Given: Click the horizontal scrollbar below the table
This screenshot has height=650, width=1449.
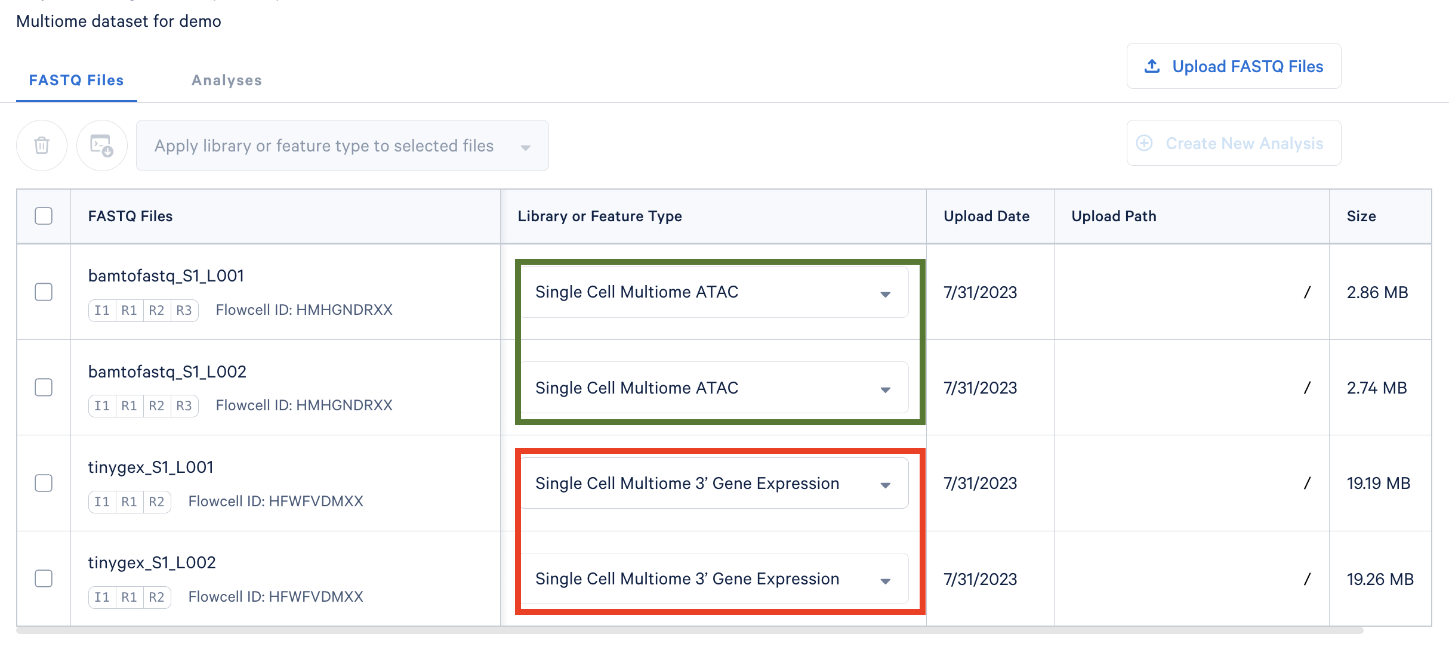Looking at the screenshot, I should click(690, 630).
